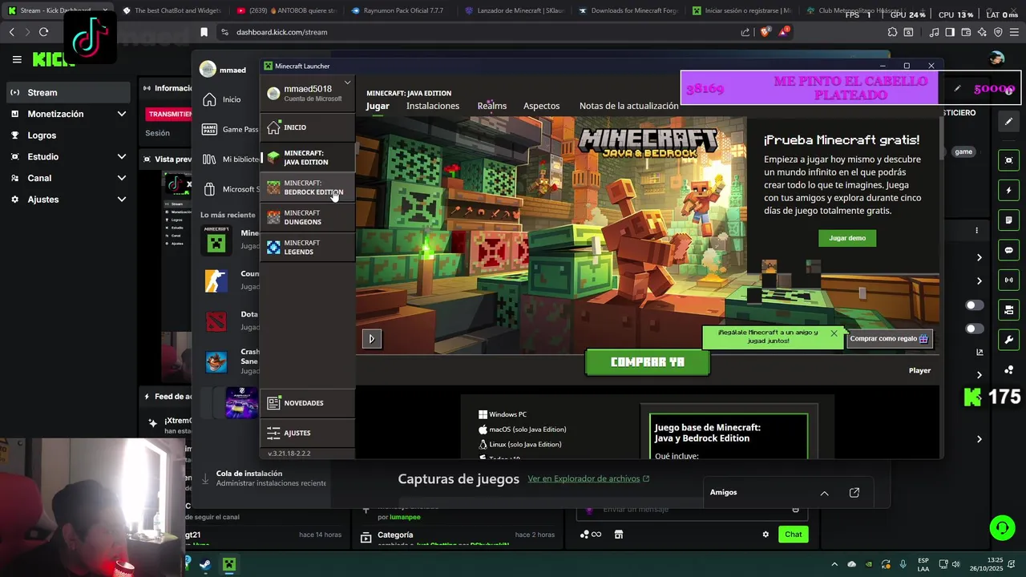The image size is (1026, 577).
Task: Open NOVEDADES in Minecraft Launcher
Action: tap(308, 402)
